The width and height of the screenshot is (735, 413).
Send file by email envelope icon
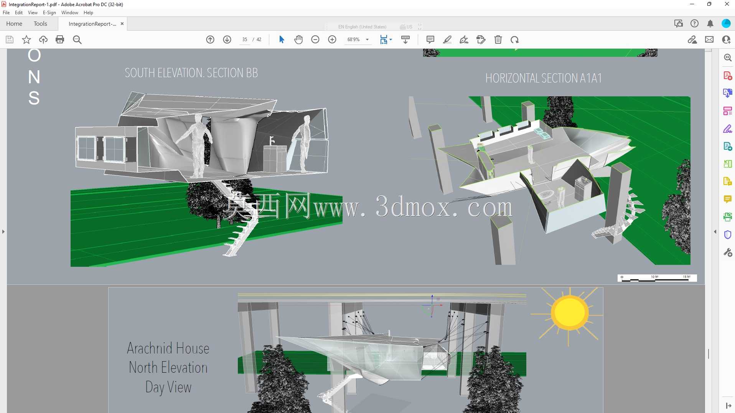(x=709, y=40)
